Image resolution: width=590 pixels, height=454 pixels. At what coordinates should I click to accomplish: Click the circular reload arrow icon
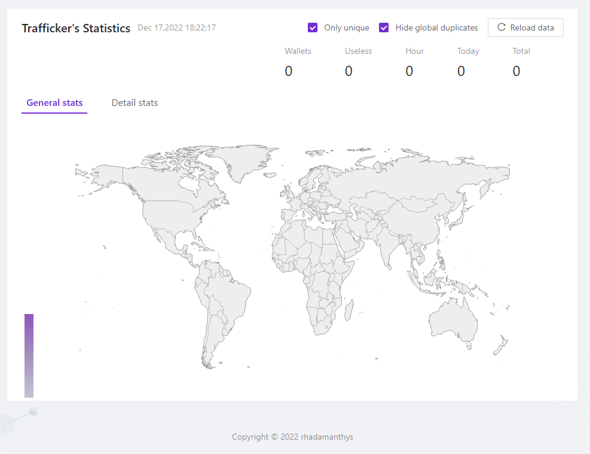pyautogui.click(x=502, y=28)
